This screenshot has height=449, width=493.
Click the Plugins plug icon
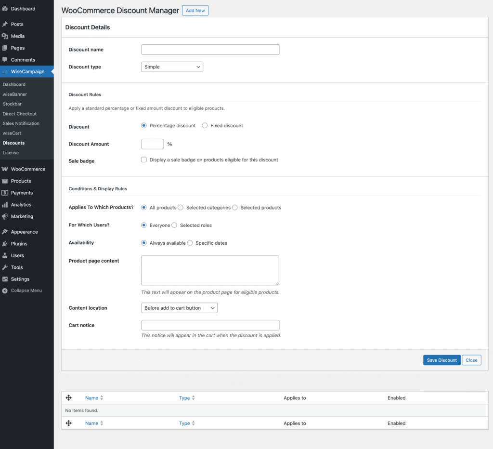[x=5, y=244]
